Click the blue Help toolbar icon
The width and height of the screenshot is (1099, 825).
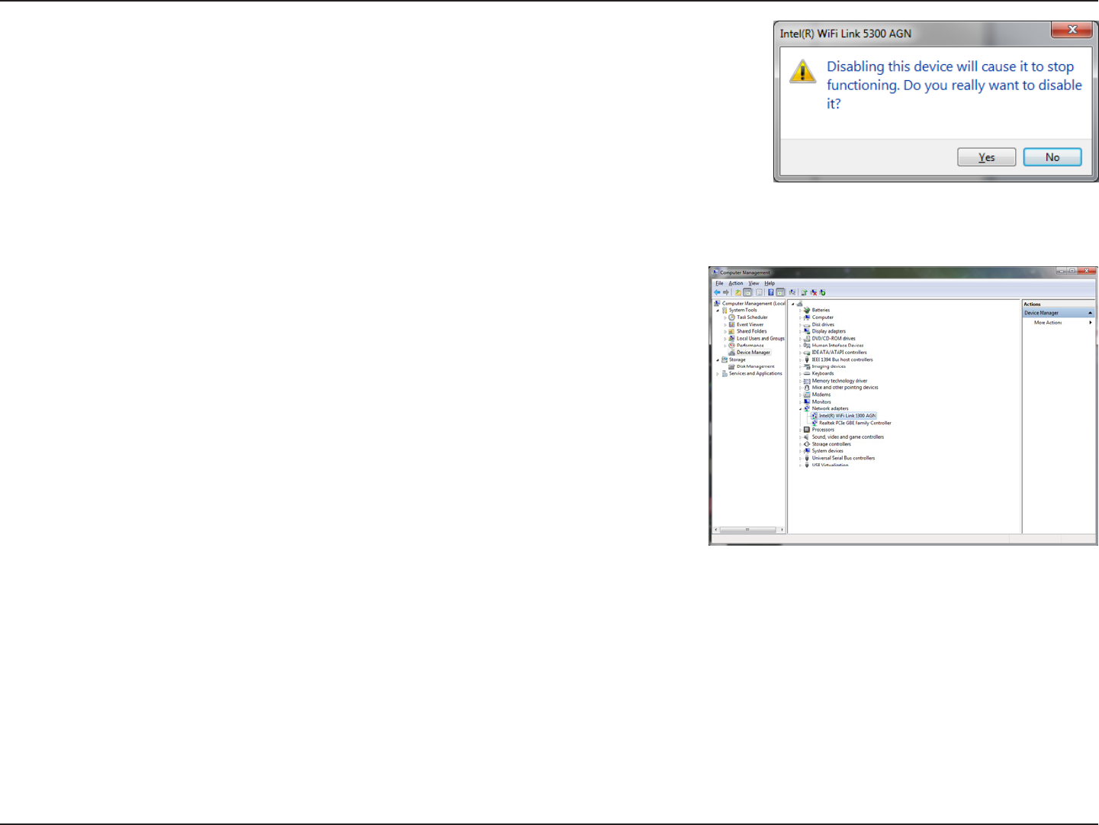(771, 292)
